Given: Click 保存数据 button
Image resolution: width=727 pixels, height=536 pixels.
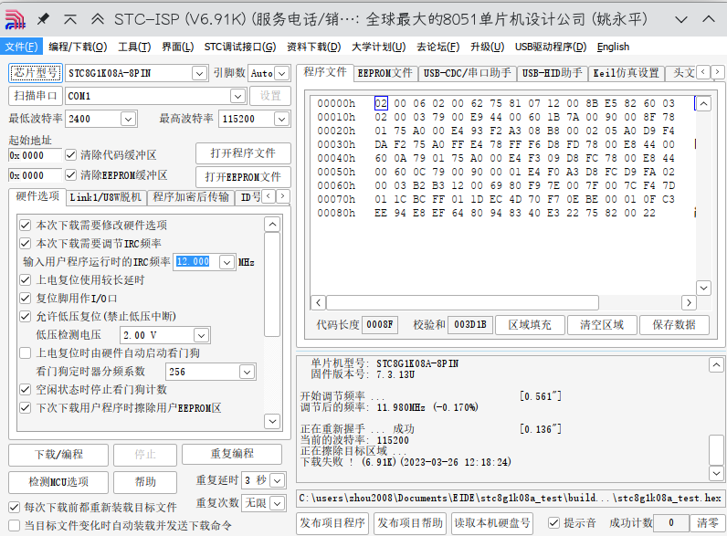Looking at the screenshot, I should (x=674, y=325).
